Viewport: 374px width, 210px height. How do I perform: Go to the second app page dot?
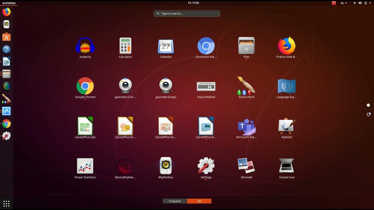pyautogui.click(x=368, y=114)
